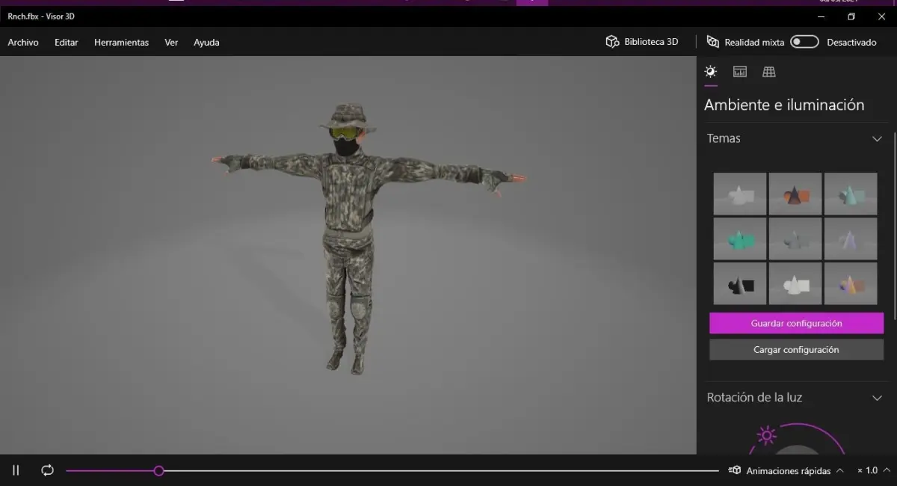Open the Herramientas menu
The image size is (897, 486).
121,43
